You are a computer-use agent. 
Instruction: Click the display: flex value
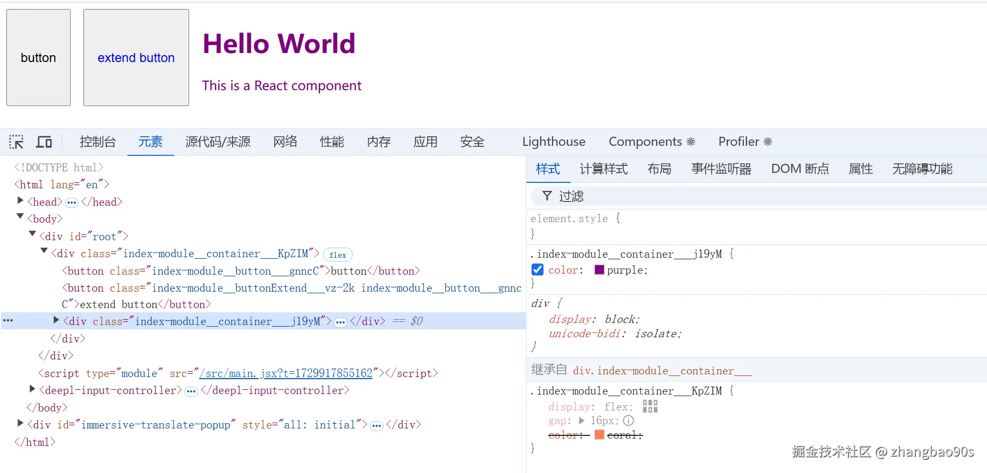pos(617,407)
